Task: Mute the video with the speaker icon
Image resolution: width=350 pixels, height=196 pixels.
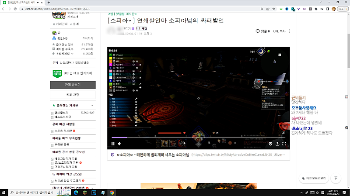Action: pyautogui.click(x=119, y=144)
